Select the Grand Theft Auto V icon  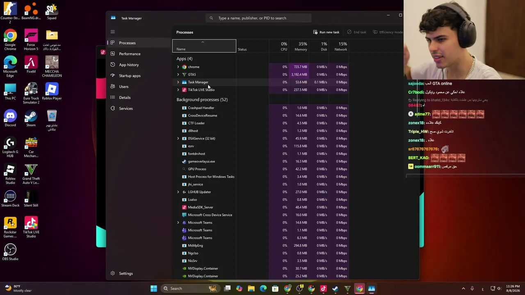click(x=31, y=174)
